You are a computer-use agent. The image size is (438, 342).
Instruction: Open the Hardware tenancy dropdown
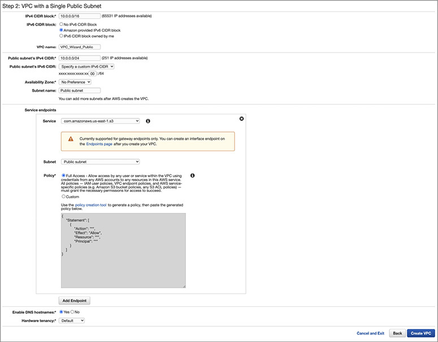point(72,320)
